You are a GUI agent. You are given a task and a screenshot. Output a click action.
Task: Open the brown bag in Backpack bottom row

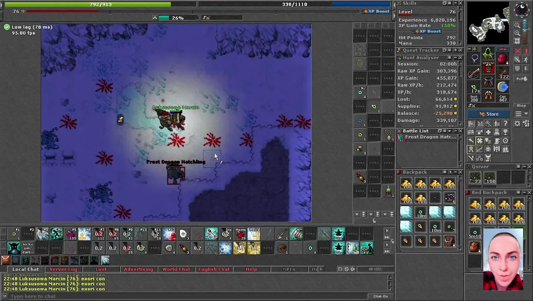450,241
